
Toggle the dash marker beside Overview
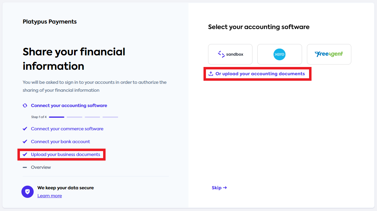coord(25,167)
